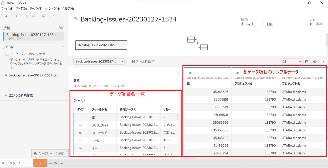328x168 pixels.
Task: Click data cell with ID 21439054
Action: coord(208,145)
